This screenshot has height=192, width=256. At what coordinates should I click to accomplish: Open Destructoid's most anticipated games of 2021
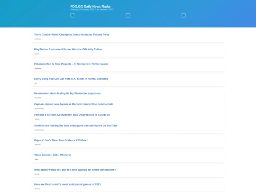(67, 184)
